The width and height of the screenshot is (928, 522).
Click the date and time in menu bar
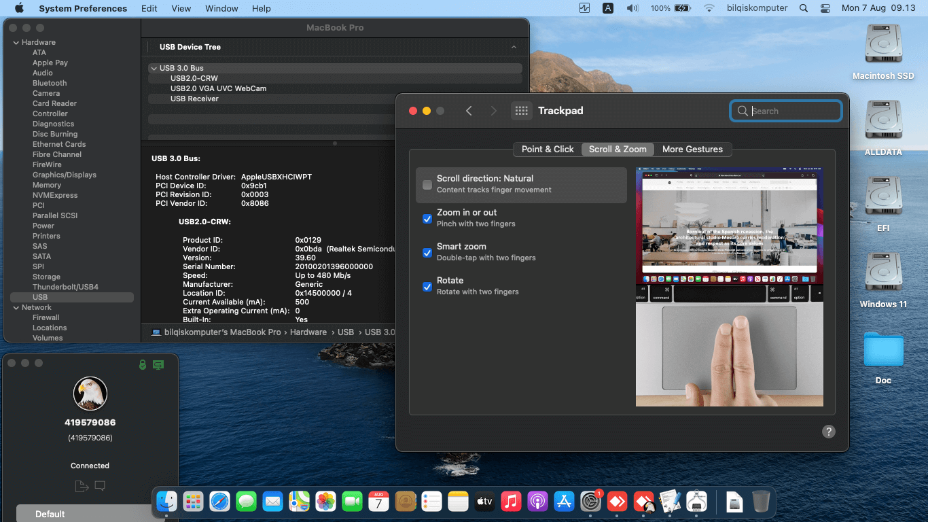878,8
